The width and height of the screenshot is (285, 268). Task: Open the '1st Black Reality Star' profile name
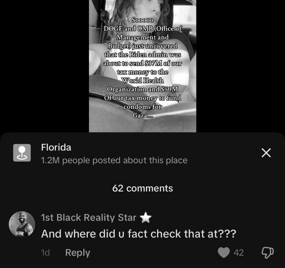(89, 218)
